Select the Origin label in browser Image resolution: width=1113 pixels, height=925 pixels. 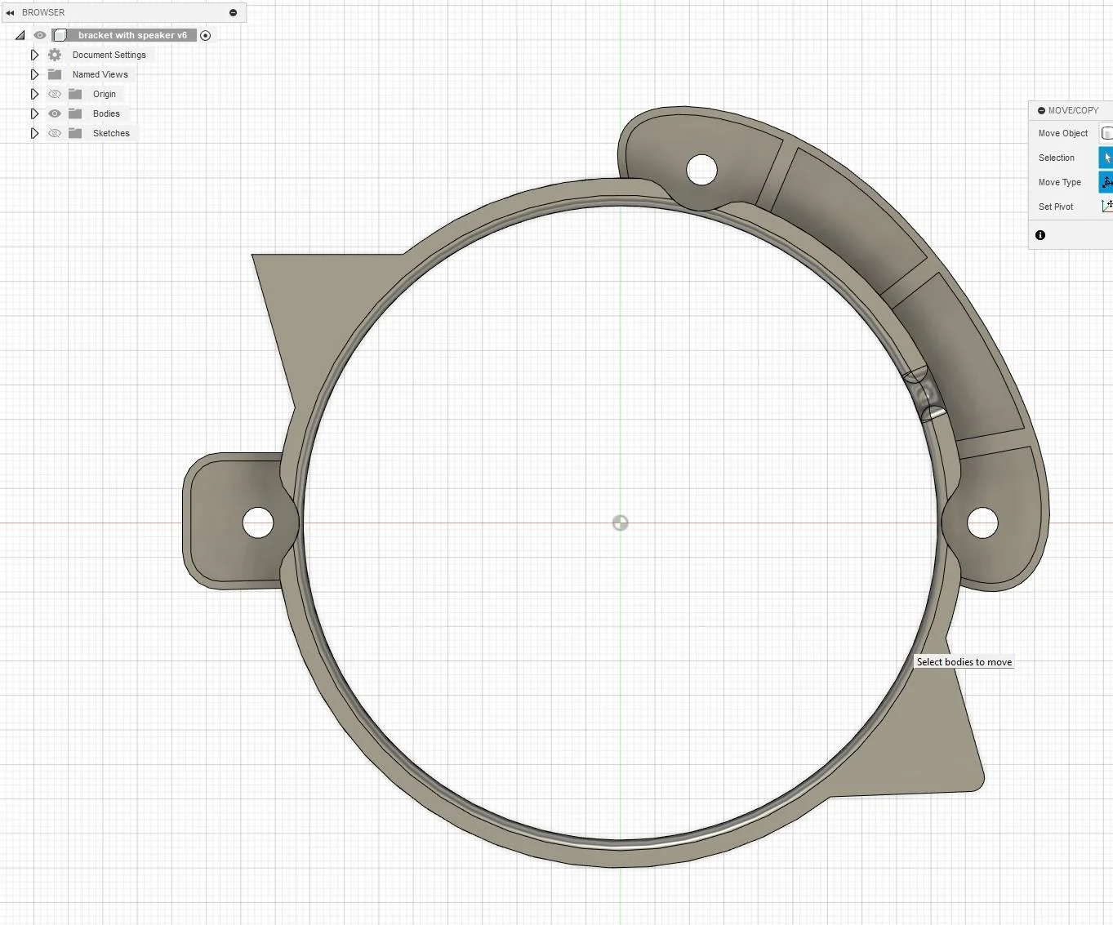tap(104, 94)
